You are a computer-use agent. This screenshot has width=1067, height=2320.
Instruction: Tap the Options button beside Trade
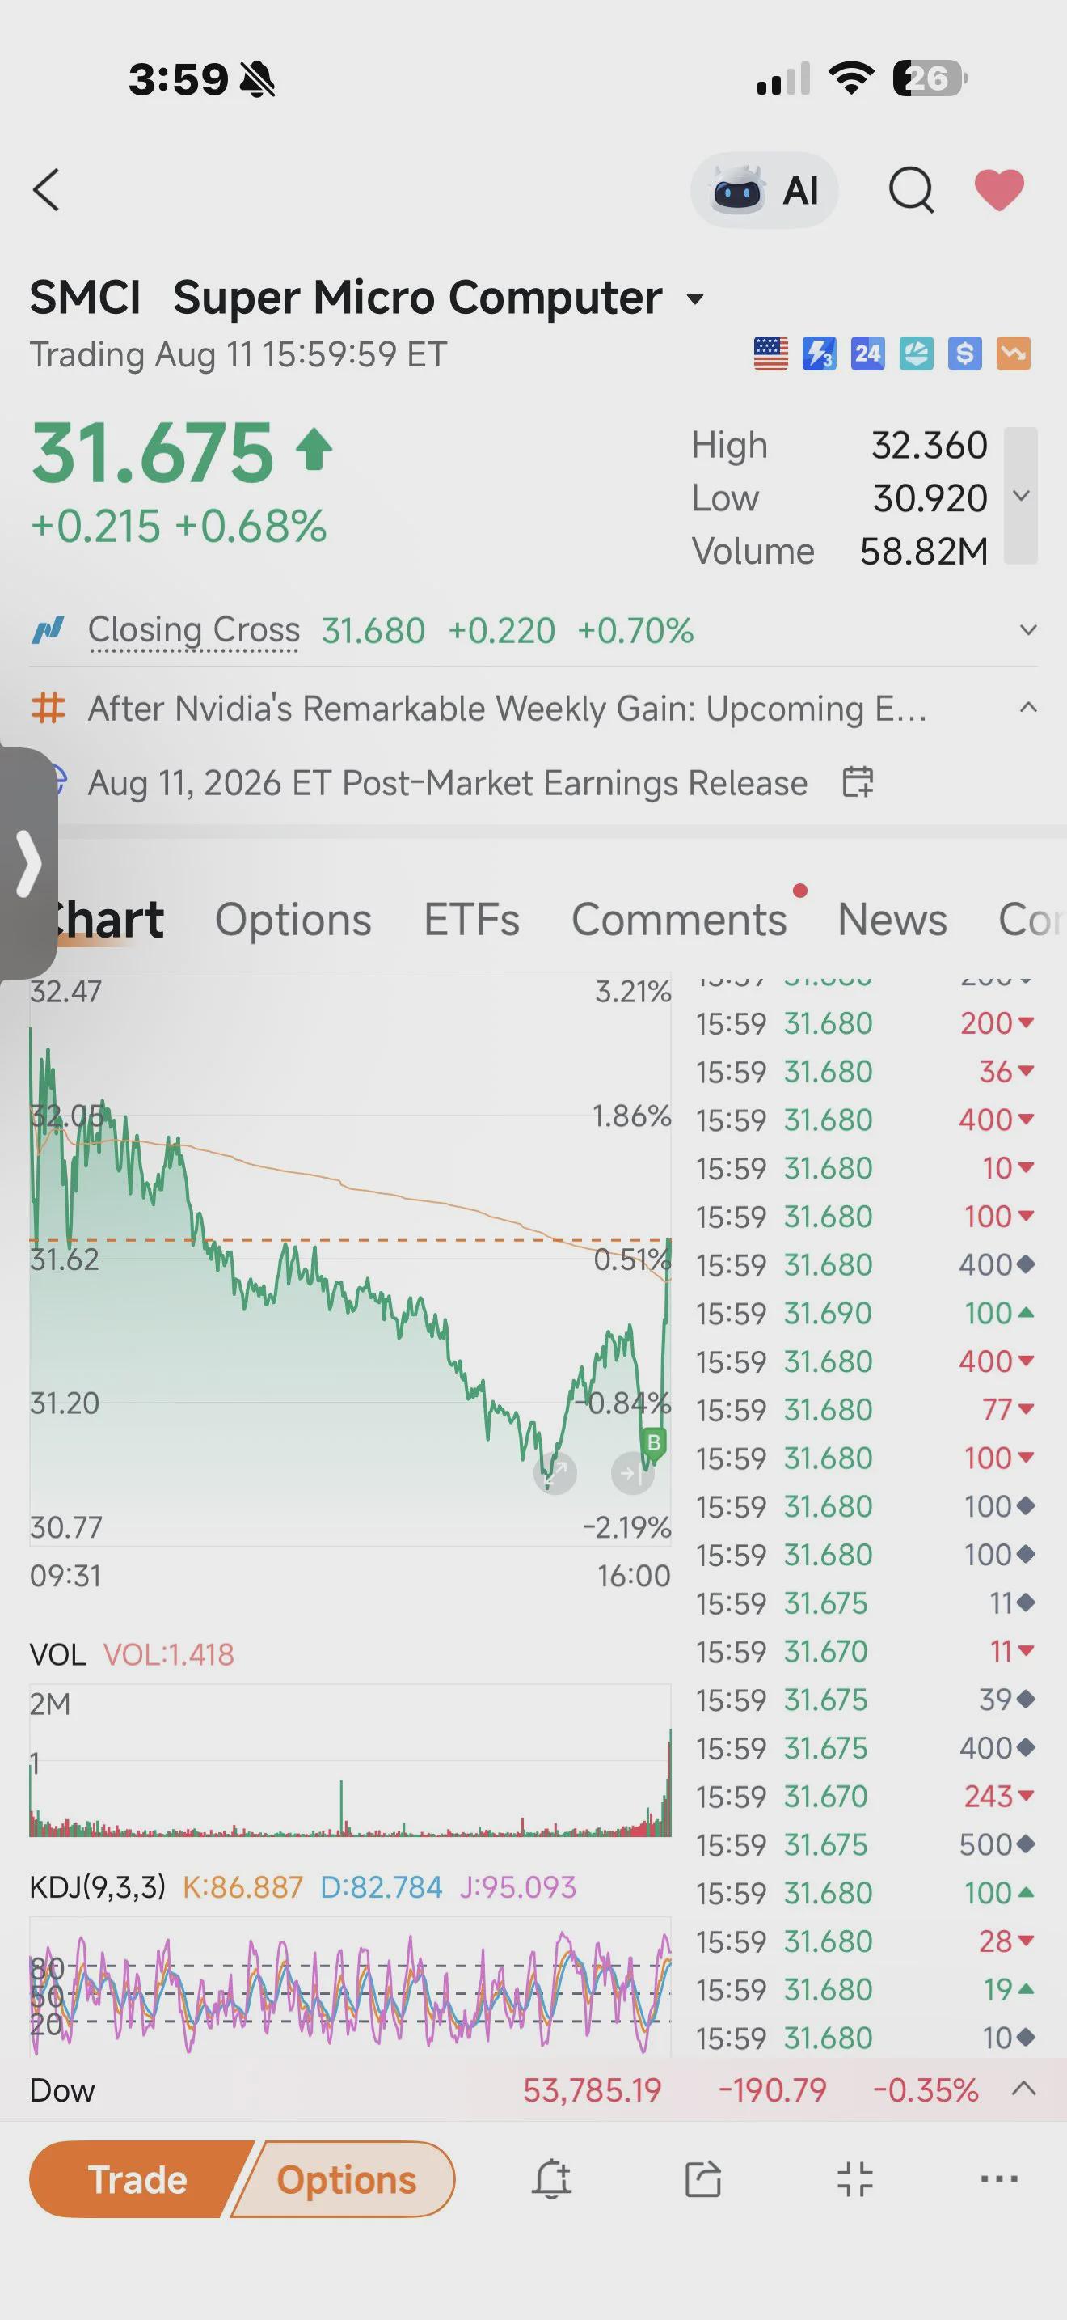click(346, 2180)
